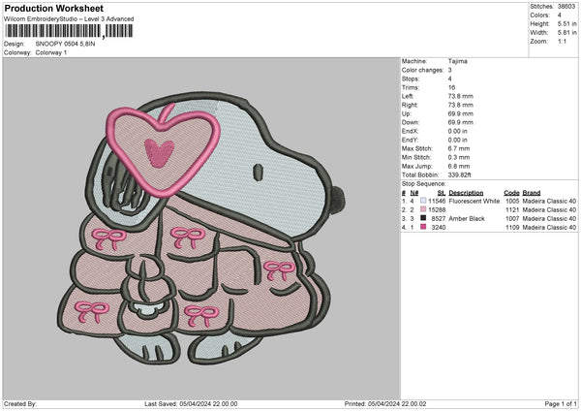Screen dimensions: 581x411
Task: Click the 'Code' column header
Action: click(x=511, y=193)
